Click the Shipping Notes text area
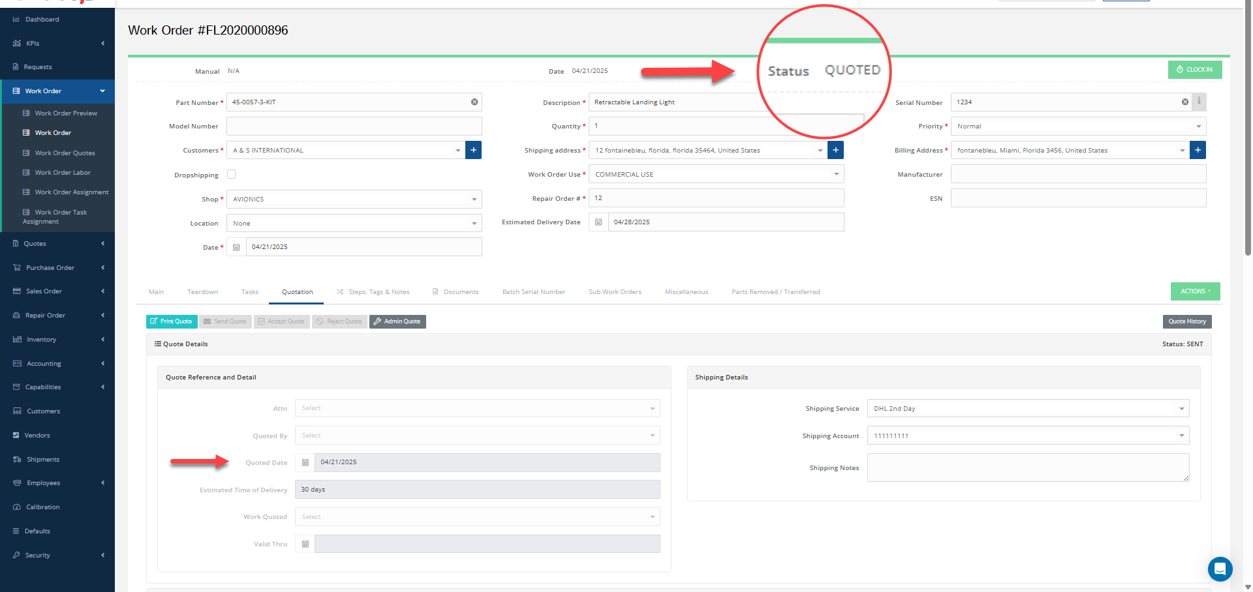 (1028, 467)
